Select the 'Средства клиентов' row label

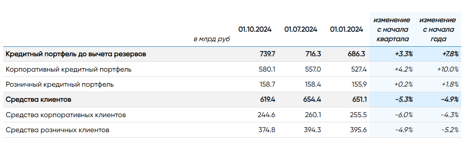[39, 100]
